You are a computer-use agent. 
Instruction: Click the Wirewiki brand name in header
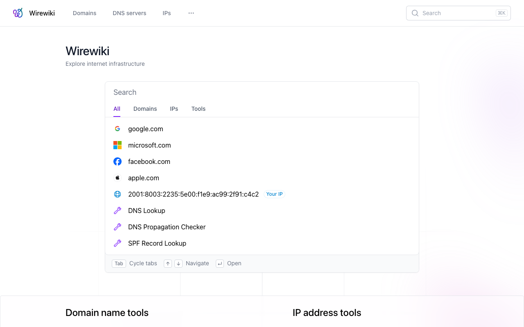click(42, 13)
